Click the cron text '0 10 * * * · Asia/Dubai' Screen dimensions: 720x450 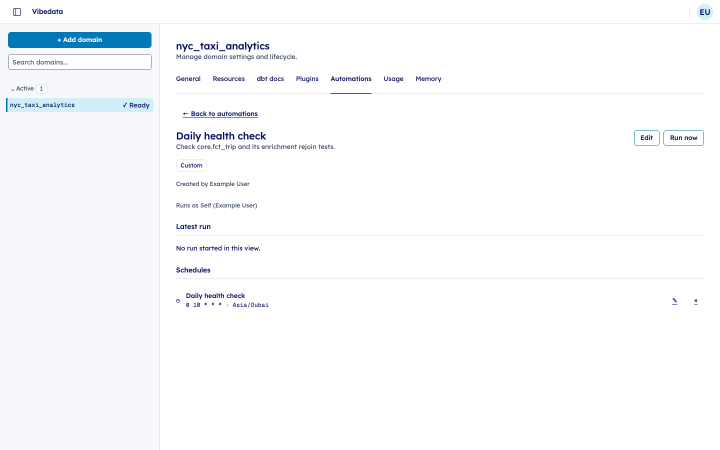point(227,305)
